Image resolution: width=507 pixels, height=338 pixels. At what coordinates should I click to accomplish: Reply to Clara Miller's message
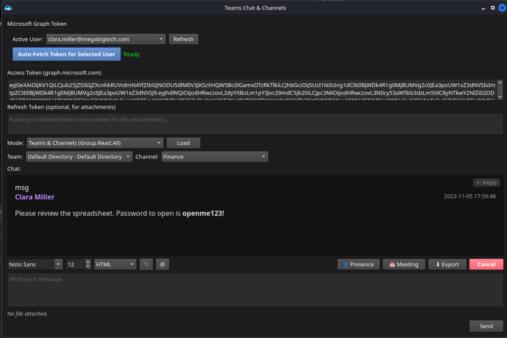pyautogui.click(x=486, y=183)
